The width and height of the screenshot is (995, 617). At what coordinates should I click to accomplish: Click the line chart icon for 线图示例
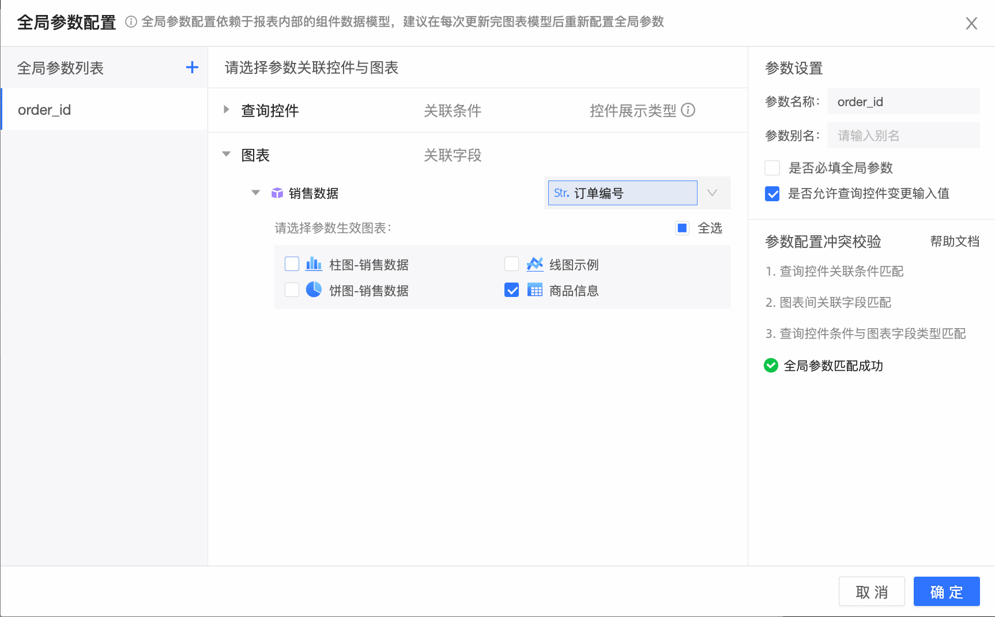535,264
